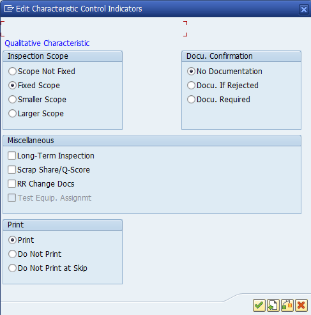
Task: Choose Do Not Print at Skip
Action: pyautogui.click(x=12, y=268)
